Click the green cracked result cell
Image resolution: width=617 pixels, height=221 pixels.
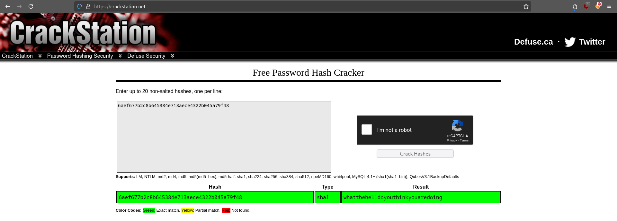(420, 197)
